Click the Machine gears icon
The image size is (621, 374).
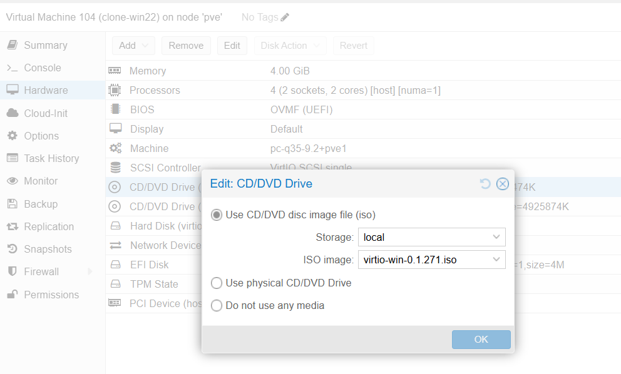pyautogui.click(x=115, y=148)
